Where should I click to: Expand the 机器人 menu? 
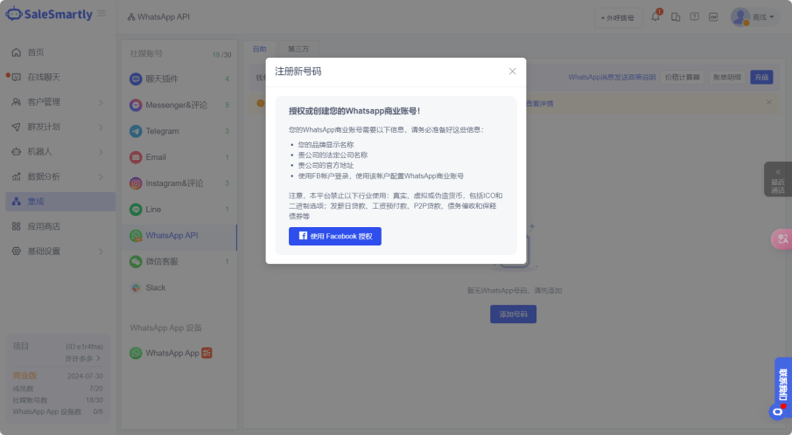pyautogui.click(x=60, y=152)
